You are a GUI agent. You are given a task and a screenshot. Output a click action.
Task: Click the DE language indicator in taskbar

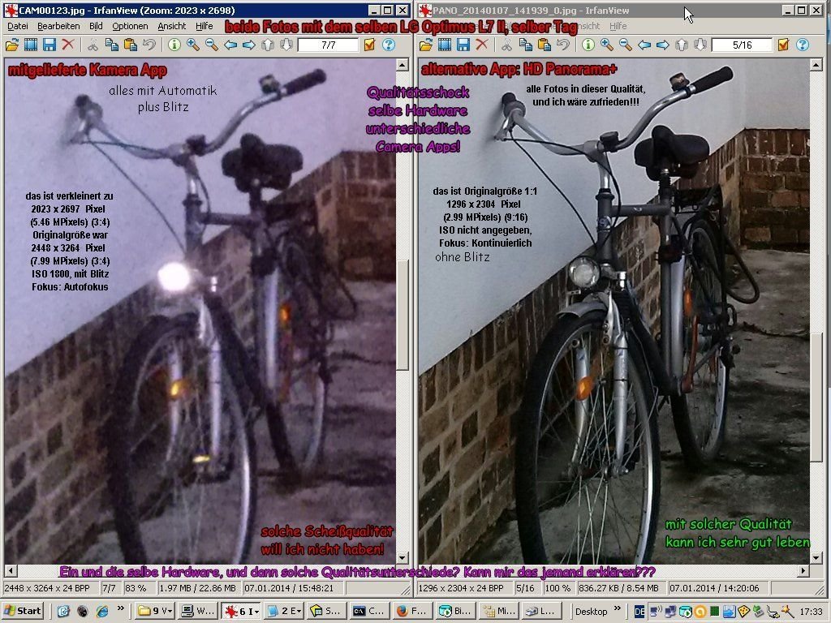(639, 612)
